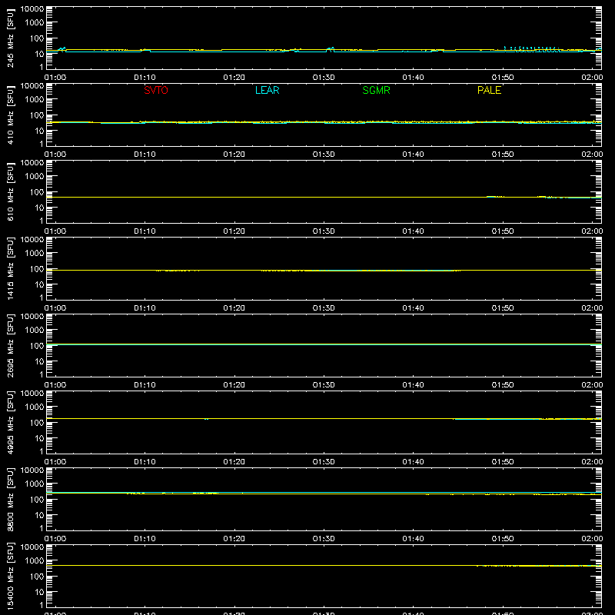The width and height of the screenshot is (615, 615).
Task: Click the yellow flux trace in the 15400 MHz plot
Action: (x=324, y=565)
